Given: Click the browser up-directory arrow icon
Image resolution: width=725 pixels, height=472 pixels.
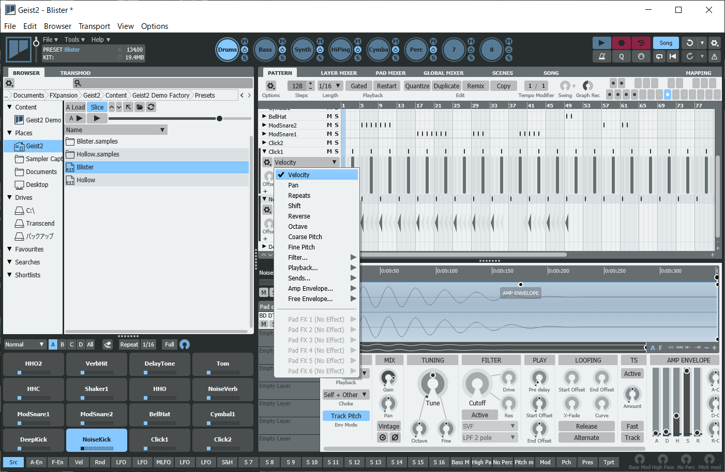Looking at the screenshot, I should 128,107.
